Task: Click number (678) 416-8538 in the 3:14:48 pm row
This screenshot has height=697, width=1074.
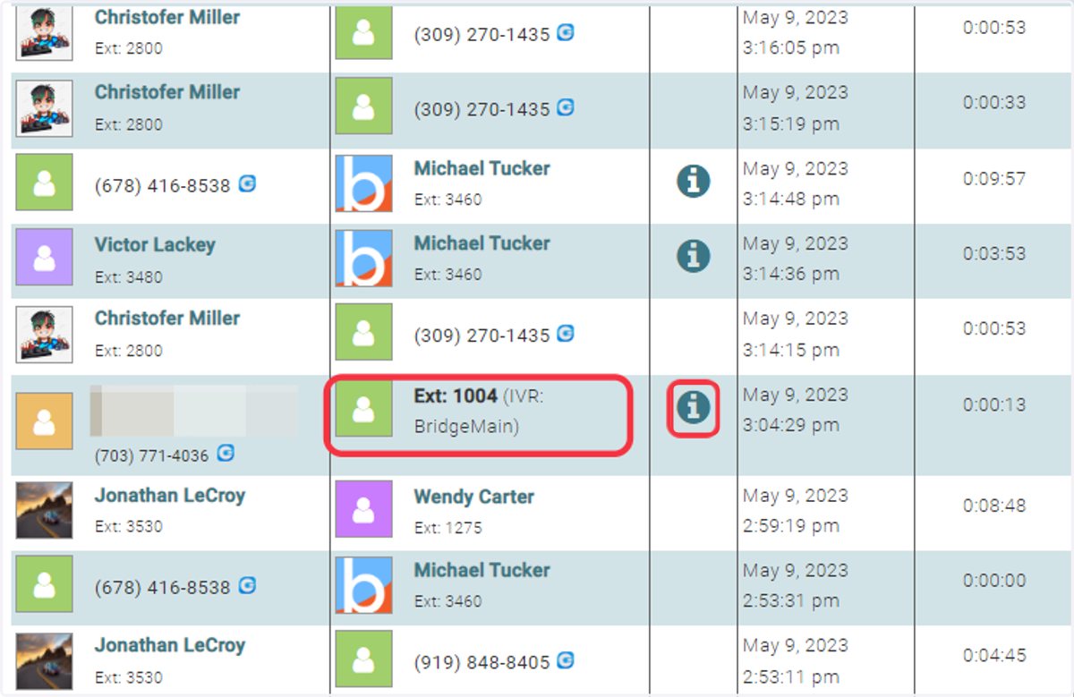Action: [x=162, y=186]
